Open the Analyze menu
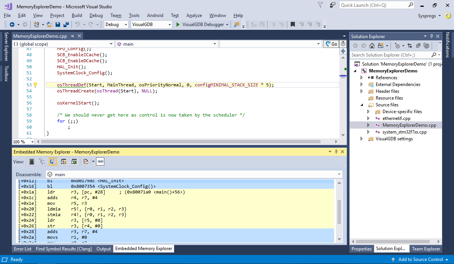Screen dimensions: 454x264 pyautogui.click(x=194, y=15)
